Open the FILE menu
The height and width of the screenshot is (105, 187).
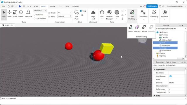(x=4, y=6)
